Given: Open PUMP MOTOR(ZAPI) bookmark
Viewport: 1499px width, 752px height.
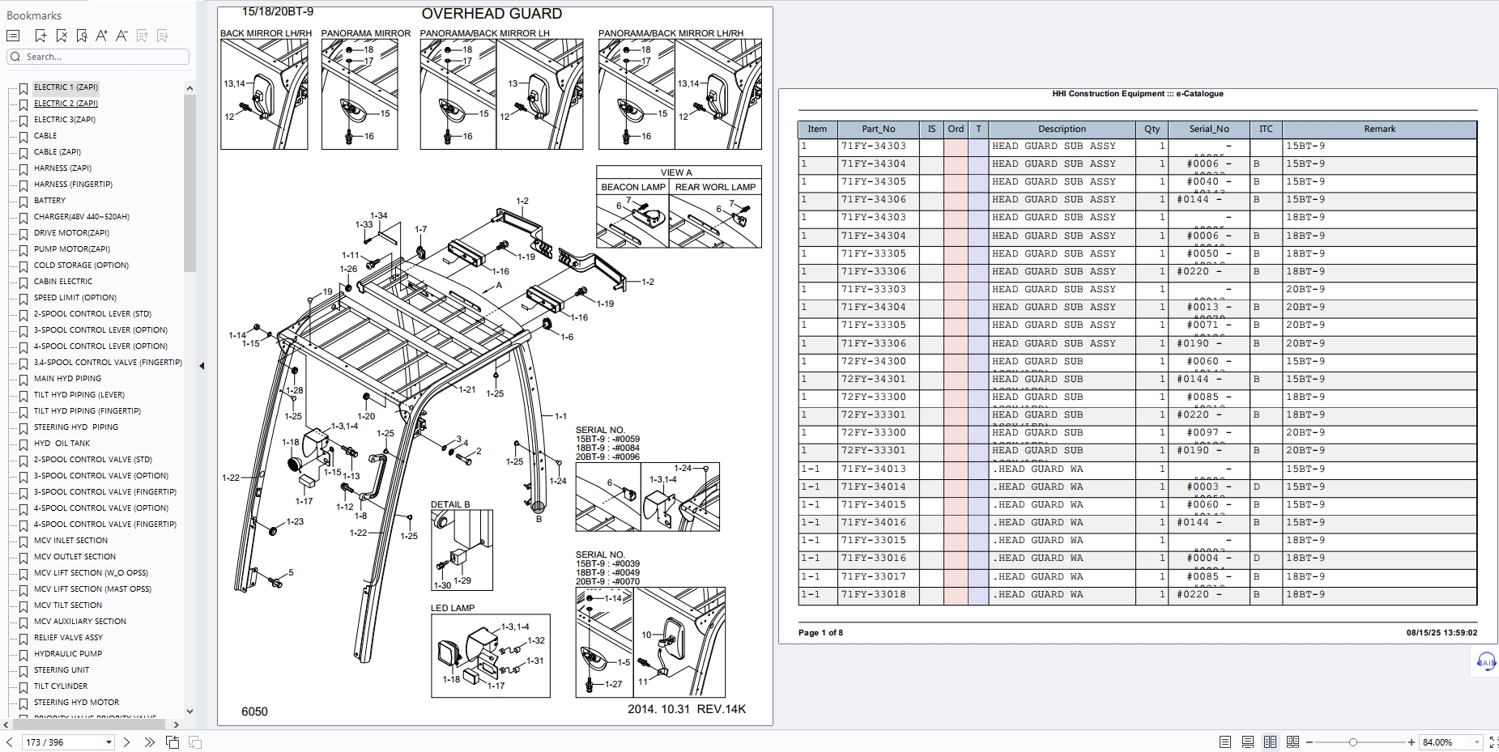Looking at the screenshot, I should click(72, 249).
